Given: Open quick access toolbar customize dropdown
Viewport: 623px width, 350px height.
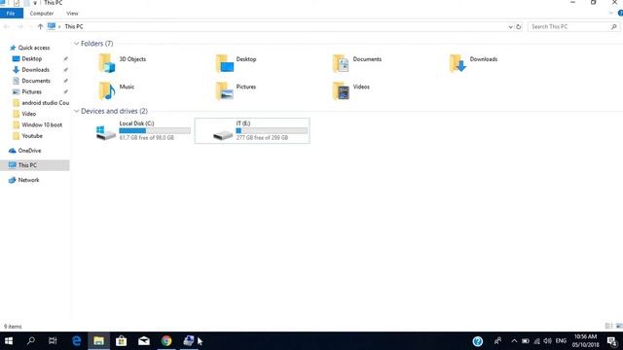Looking at the screenshot, I should [35, 3].
